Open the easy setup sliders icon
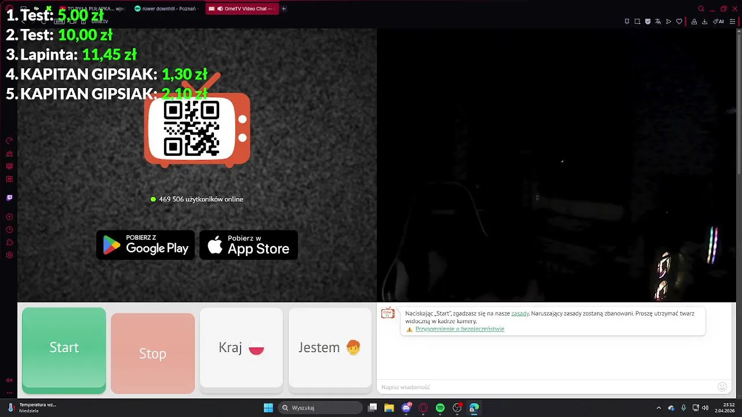 point(732,21)
